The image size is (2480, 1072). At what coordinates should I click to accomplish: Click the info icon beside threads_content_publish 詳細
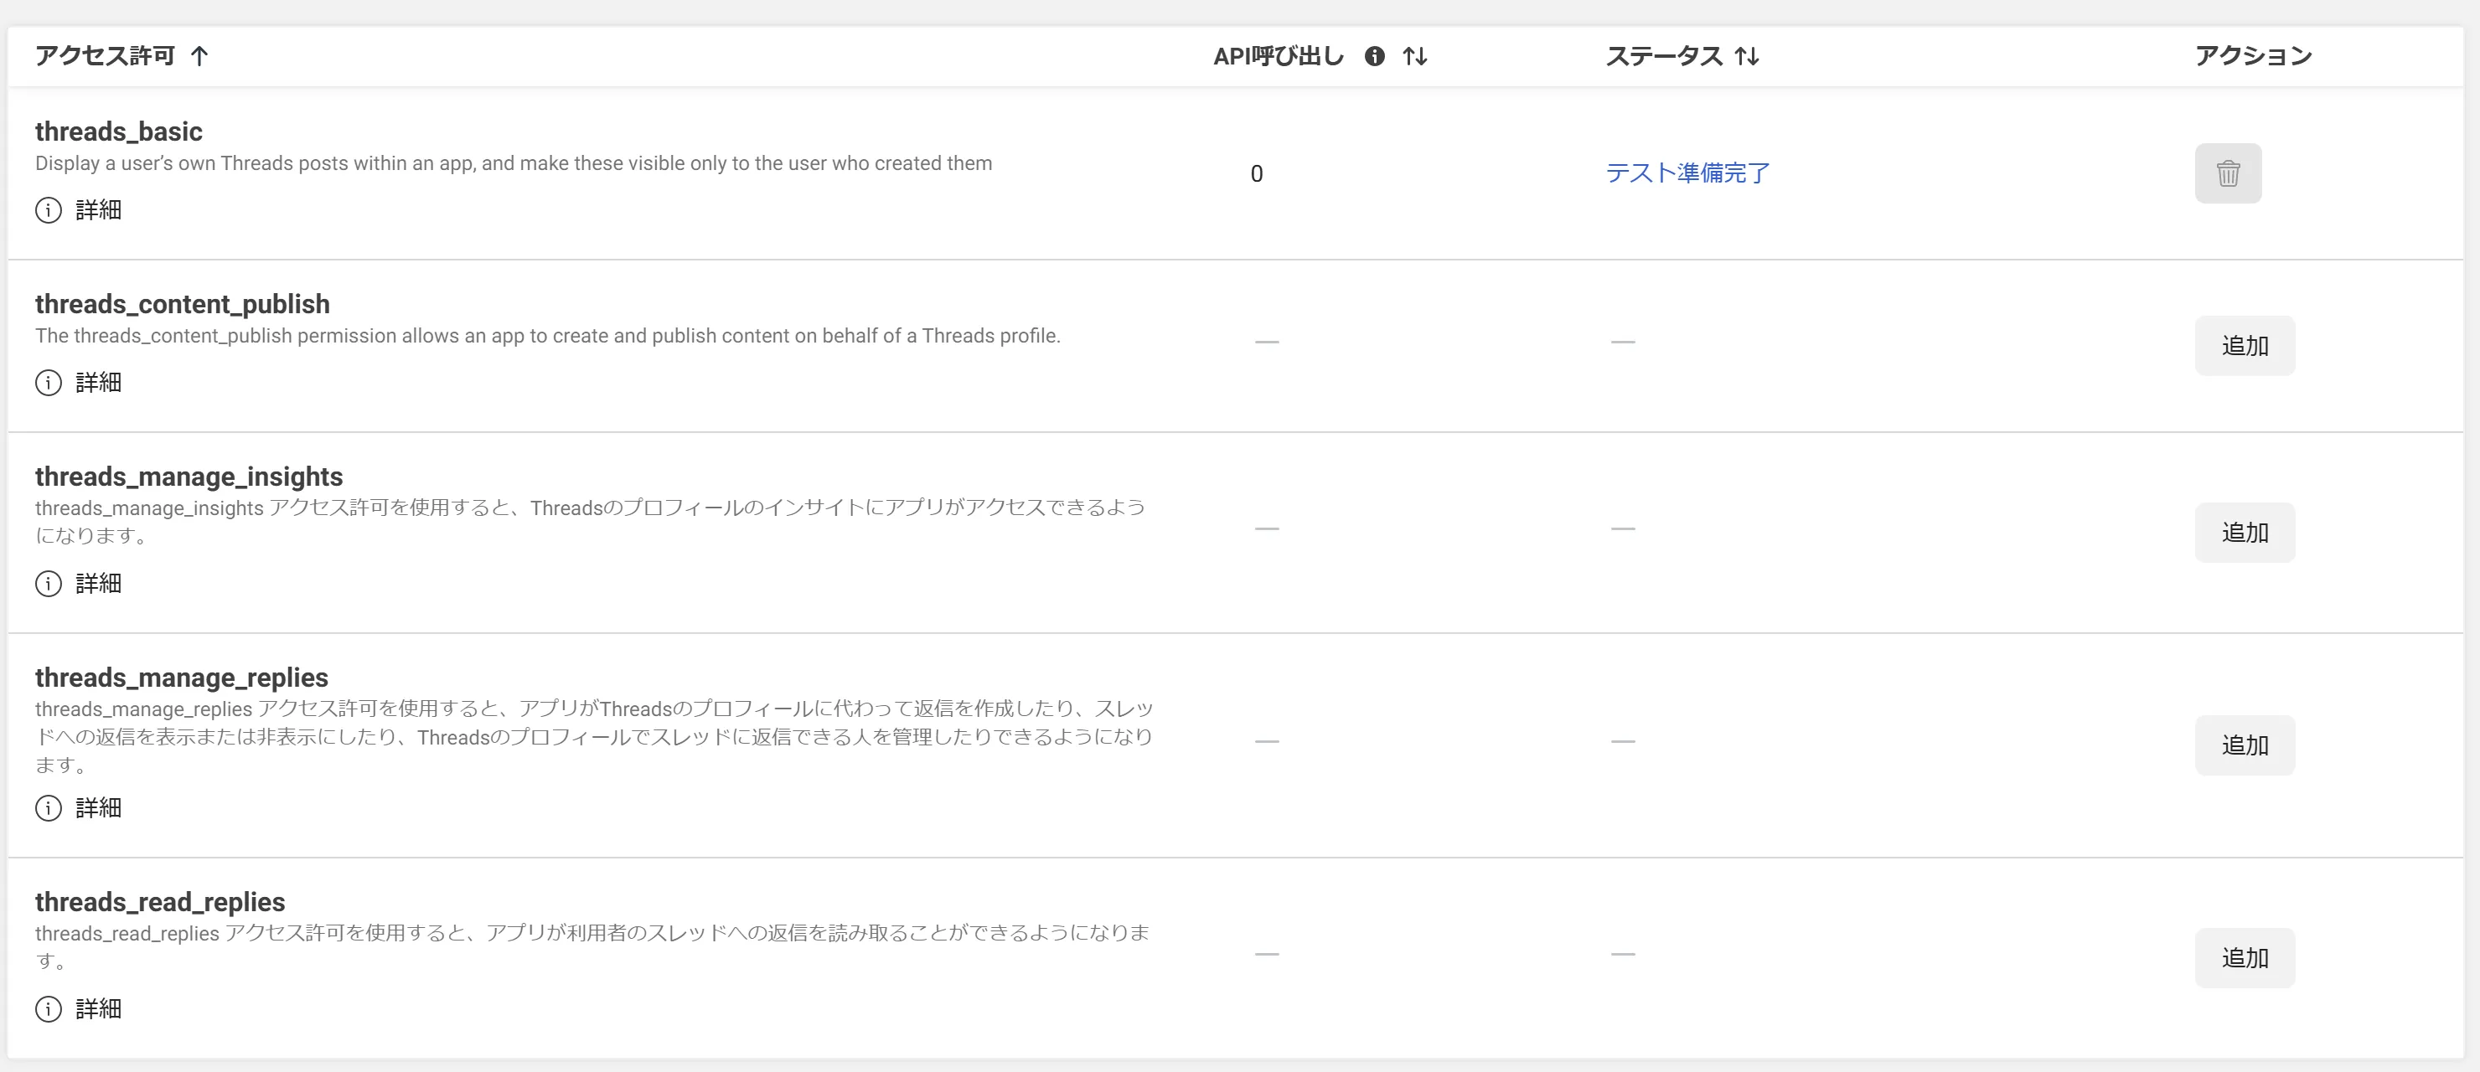tap(48, 382)
